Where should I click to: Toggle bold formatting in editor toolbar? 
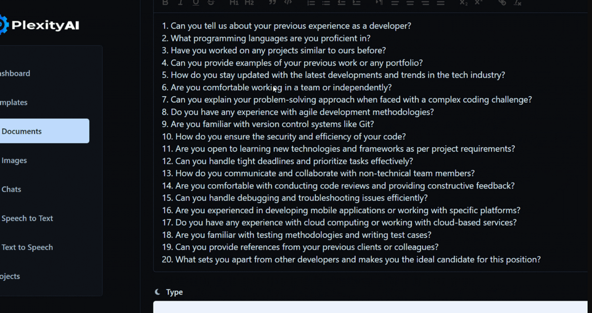(165, 2)
